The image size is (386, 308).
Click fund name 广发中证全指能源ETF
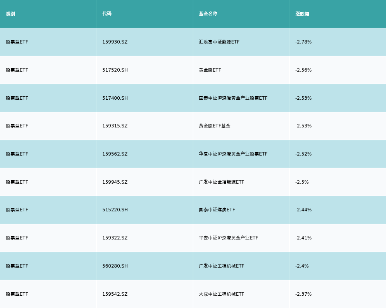(x=221, y=182)
